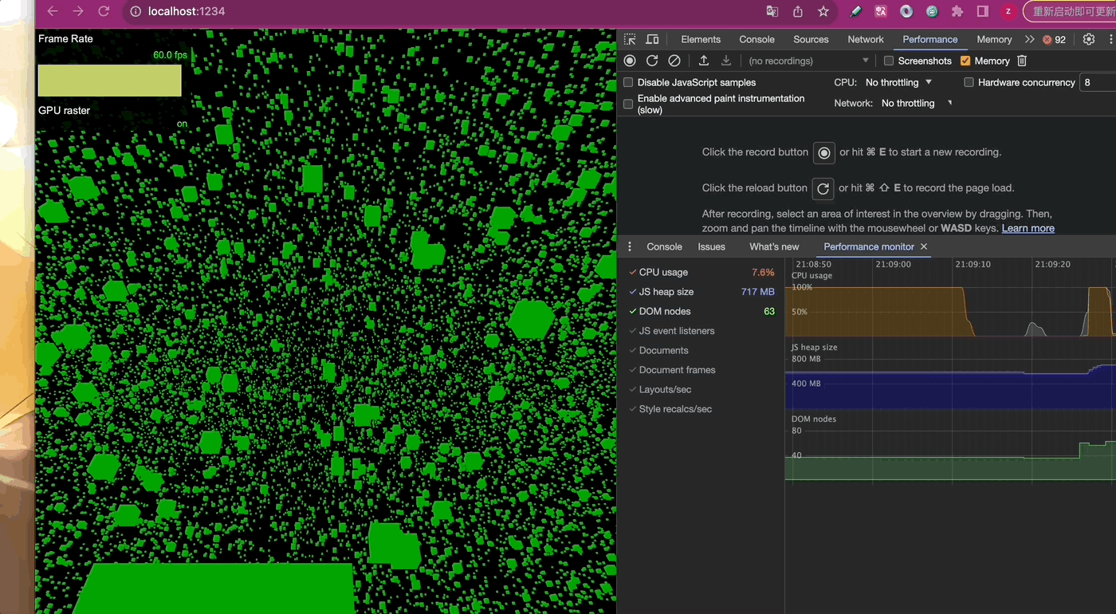Show more DevTools tabs chevron
Screen dimensions: 1116x614
click(1030, 39)
